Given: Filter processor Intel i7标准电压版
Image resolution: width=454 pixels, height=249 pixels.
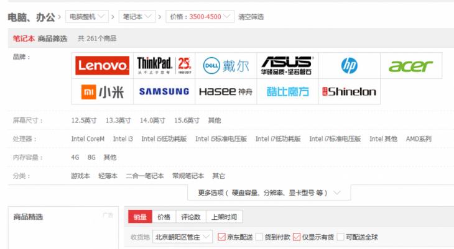Looking at the screenshot, I should 335,139.
